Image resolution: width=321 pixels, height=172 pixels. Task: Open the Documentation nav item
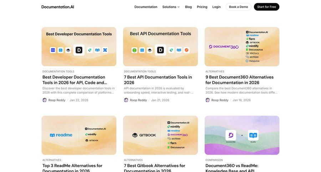point(146,7)
